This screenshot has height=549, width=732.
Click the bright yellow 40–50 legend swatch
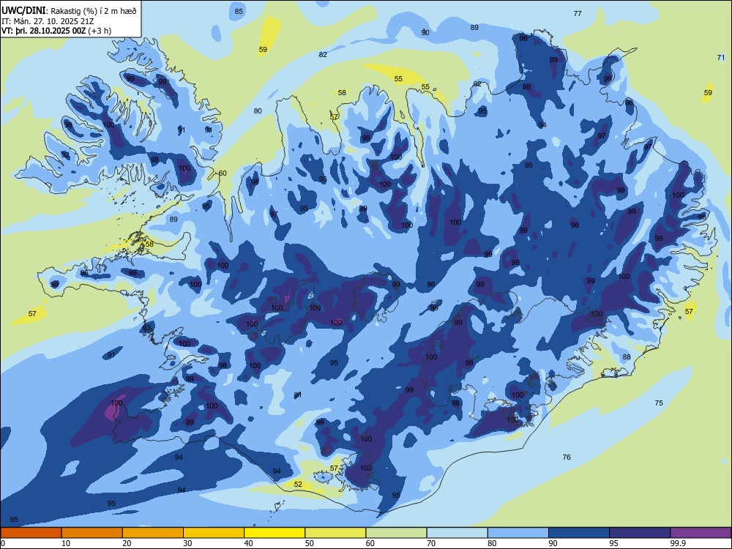point(274,533)
